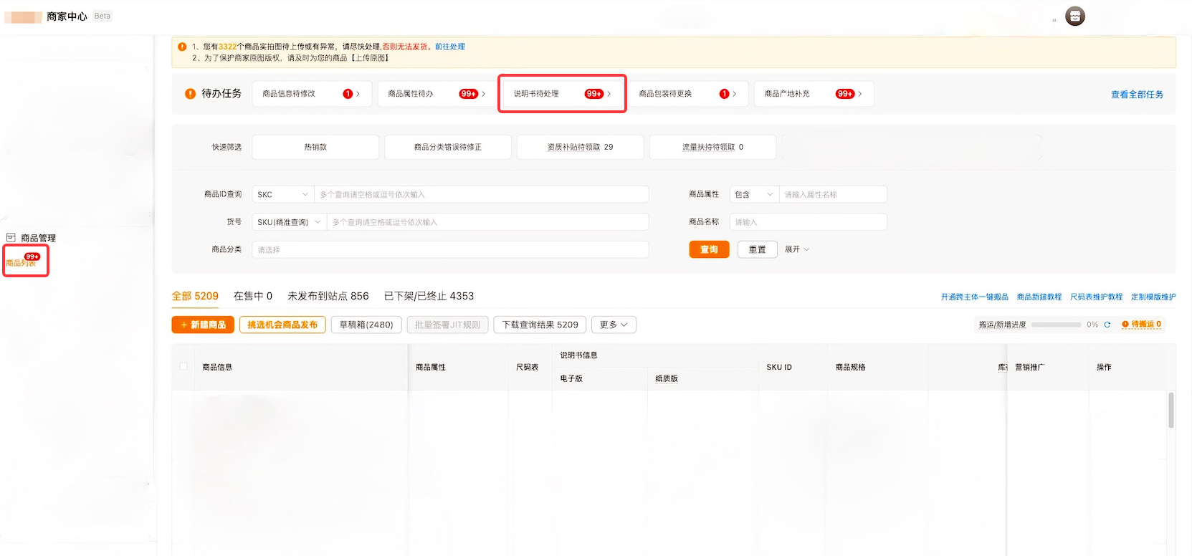The width and height of the screenshot is (1192, 556).
Task: Click the 搬运/新增进度 progress bar
Action: click(1056, 325)
